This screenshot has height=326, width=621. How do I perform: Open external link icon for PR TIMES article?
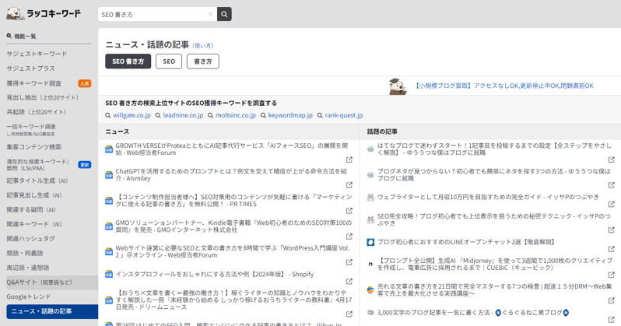(349, 211)
